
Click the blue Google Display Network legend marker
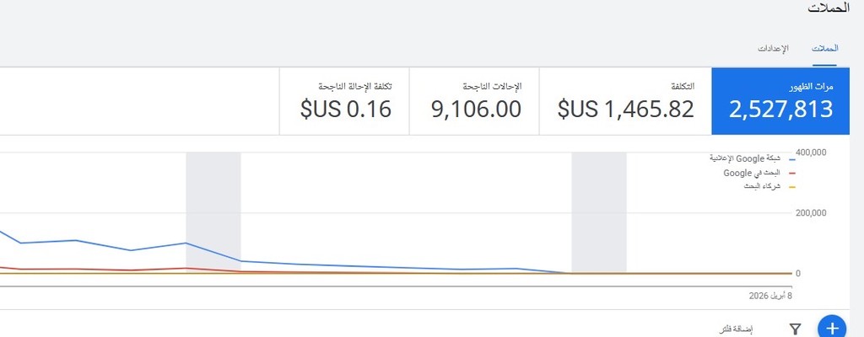pyautogui.click(x=791, y=158)
